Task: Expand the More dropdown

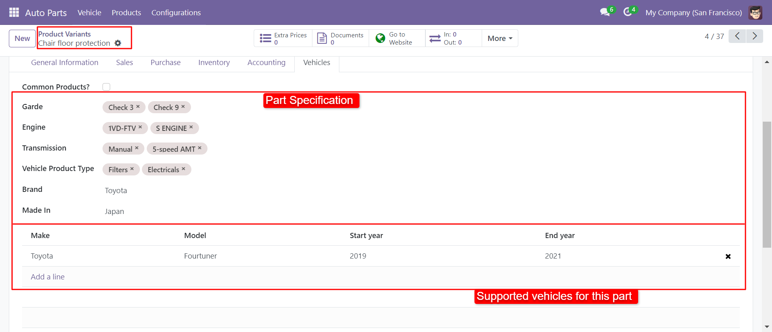Action: [x=500, y=39]
